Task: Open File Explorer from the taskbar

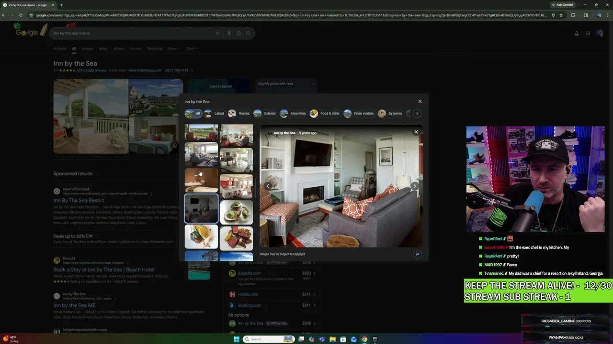Action: coord(332,339)
